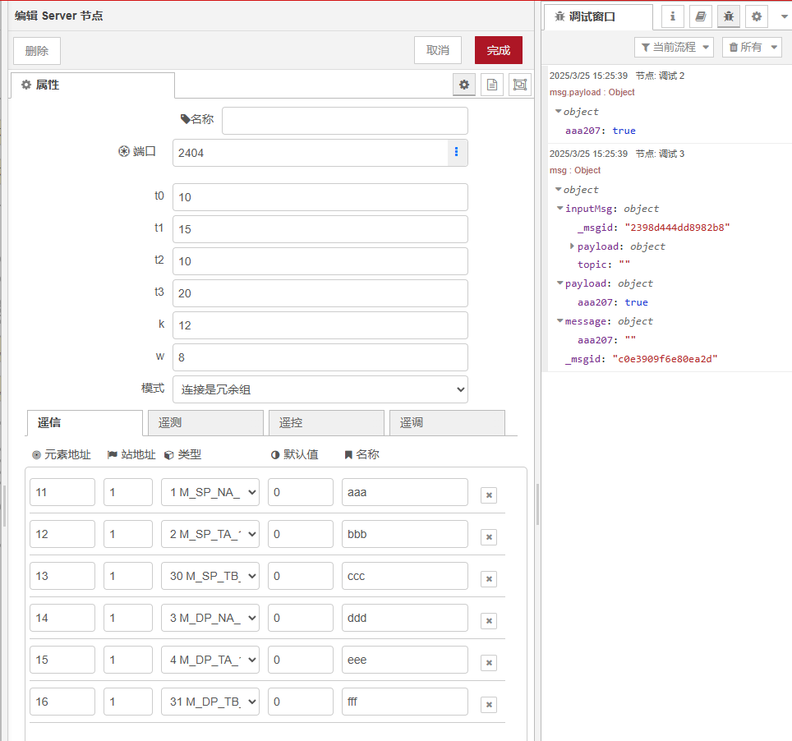The image size is (792, 741).
Task: Click the info sidebar icon
Action: click(672, 16)
